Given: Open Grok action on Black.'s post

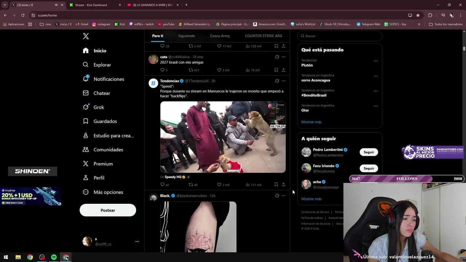Looking at the screenshot, I should tap(277, 196).
